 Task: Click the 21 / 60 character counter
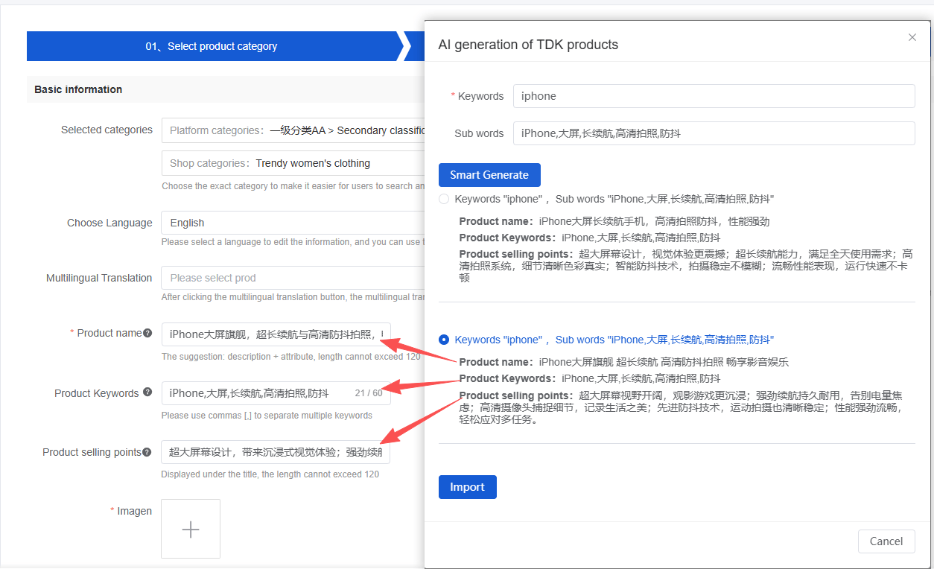(369, 393)
